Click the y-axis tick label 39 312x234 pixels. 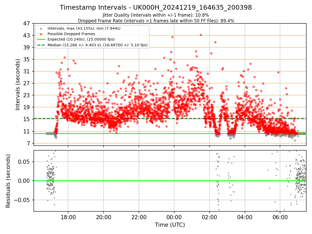click(x=27, y=47)
